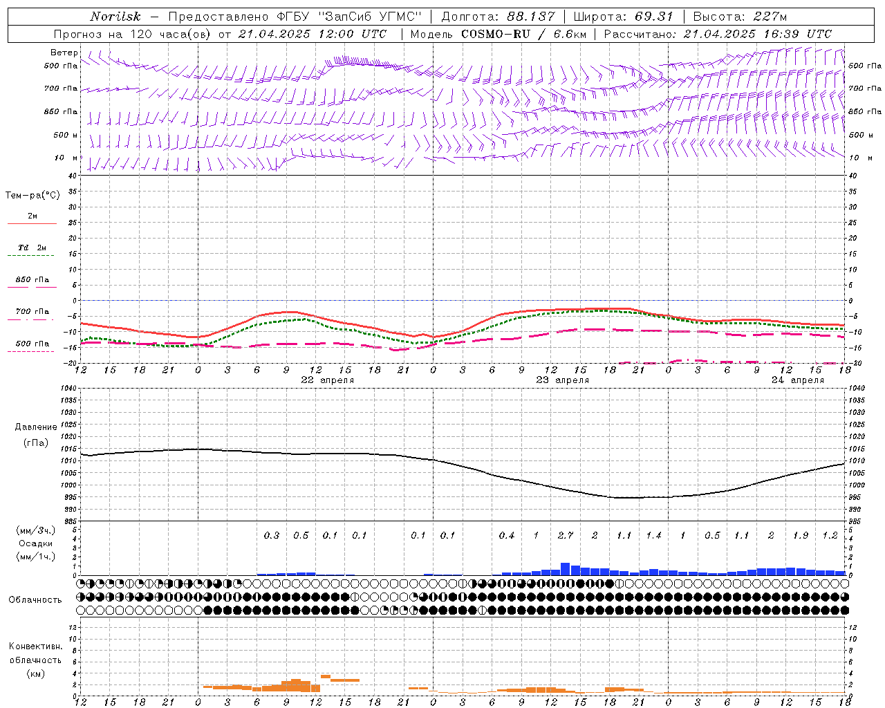This screenshot has height=708, width=885.
Task: Click the (мм/3ч.) precipitation unit label
Action: 36,530
